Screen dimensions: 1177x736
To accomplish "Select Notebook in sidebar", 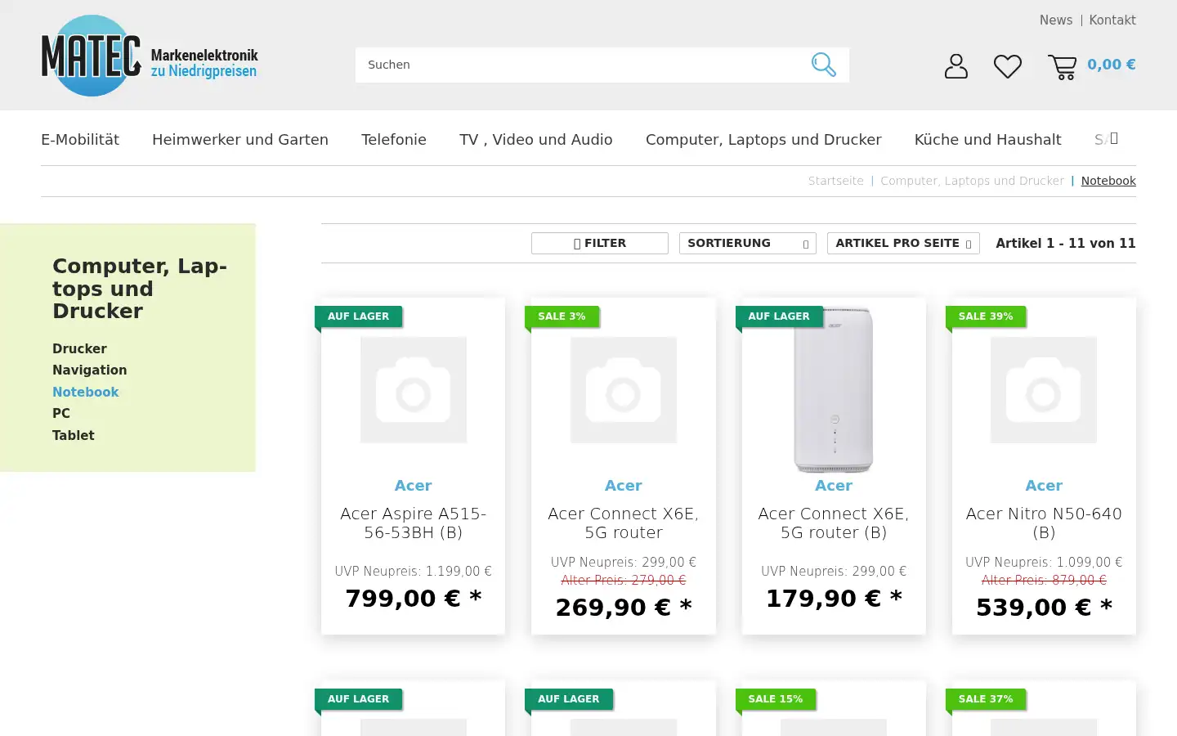I will (86, 392).
